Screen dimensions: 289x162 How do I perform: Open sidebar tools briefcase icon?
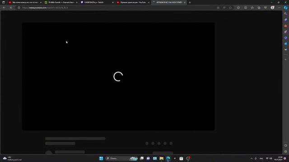click(285, 26)
